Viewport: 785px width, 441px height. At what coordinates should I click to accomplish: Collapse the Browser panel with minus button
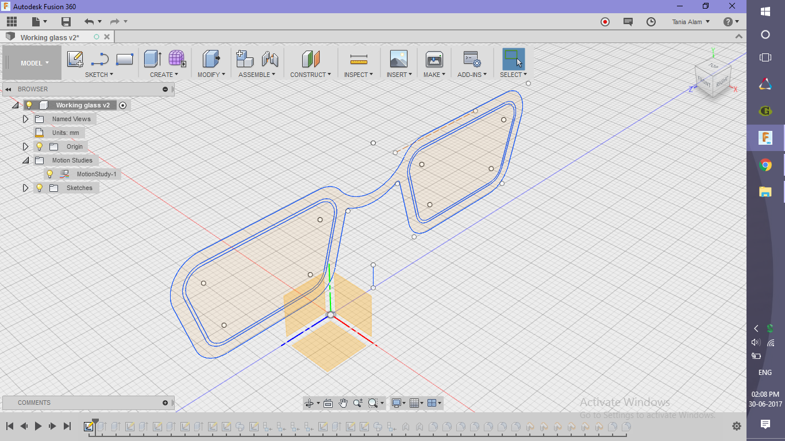[166, 89]
